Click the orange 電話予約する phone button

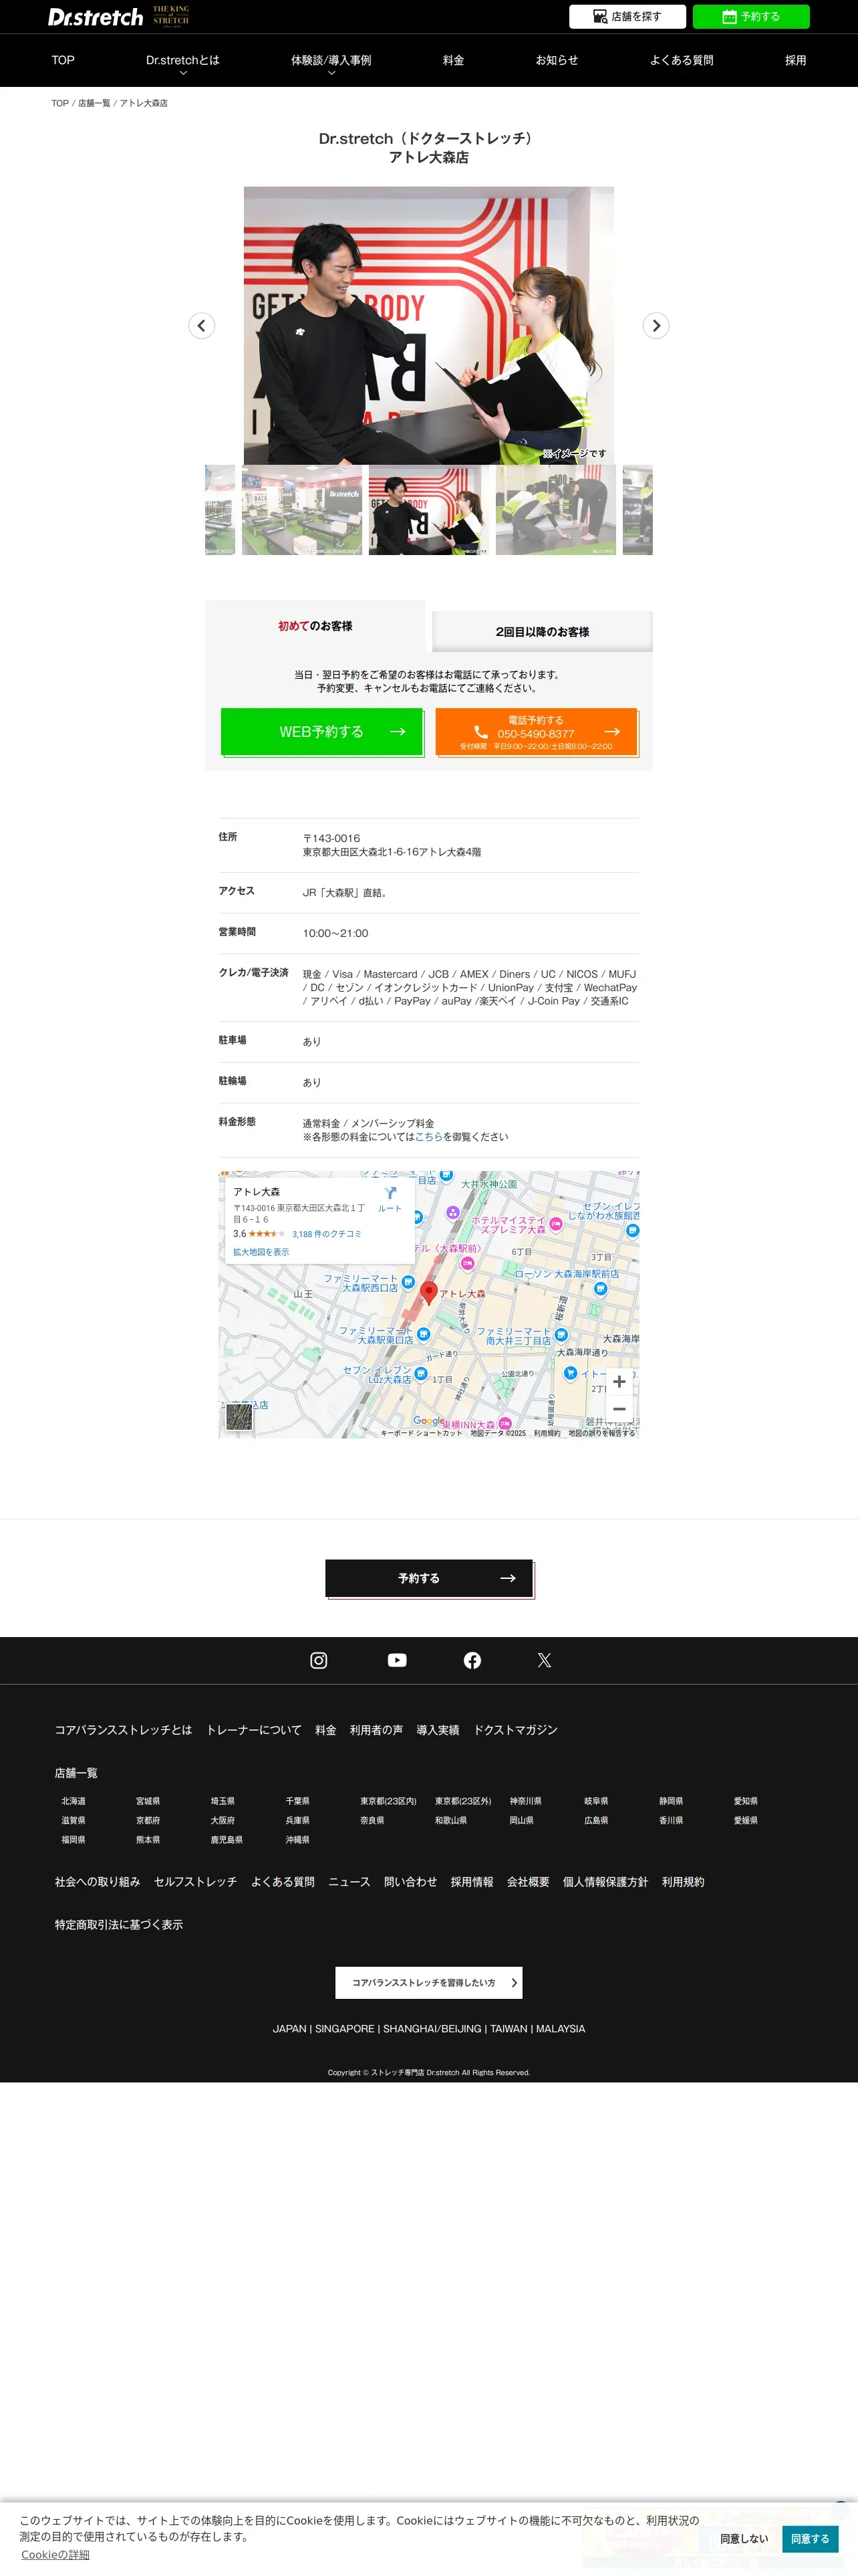click(x=537, y=732)
